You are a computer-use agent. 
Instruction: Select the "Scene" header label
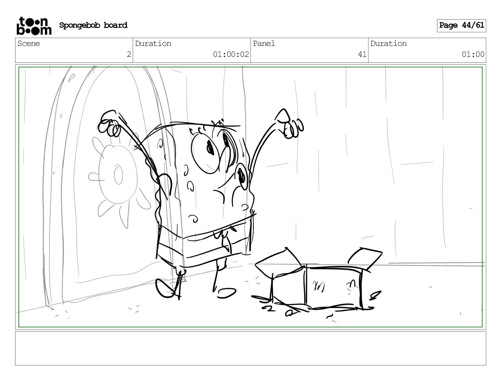29,44
